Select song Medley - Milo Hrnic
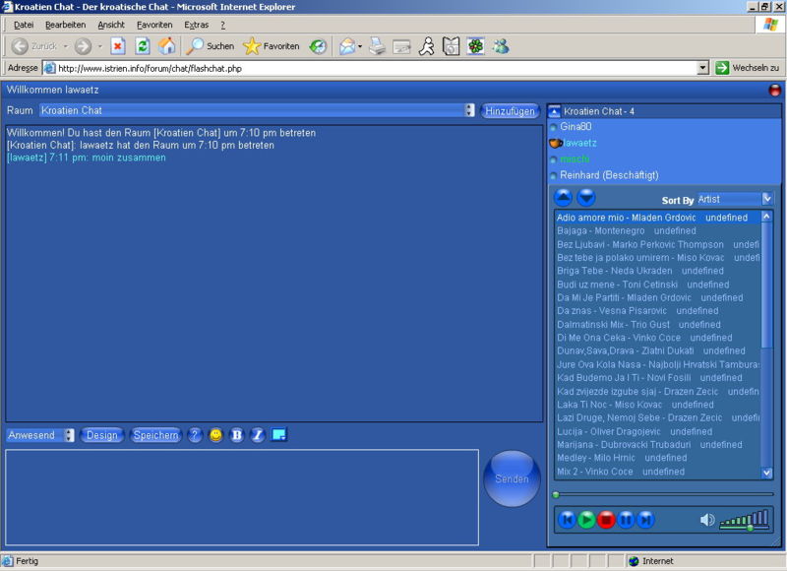 click(658, 458)
